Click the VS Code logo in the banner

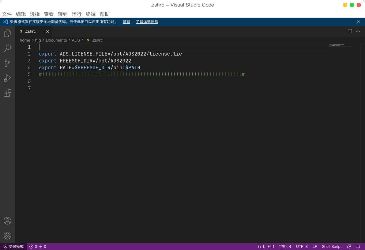(5, 22)
